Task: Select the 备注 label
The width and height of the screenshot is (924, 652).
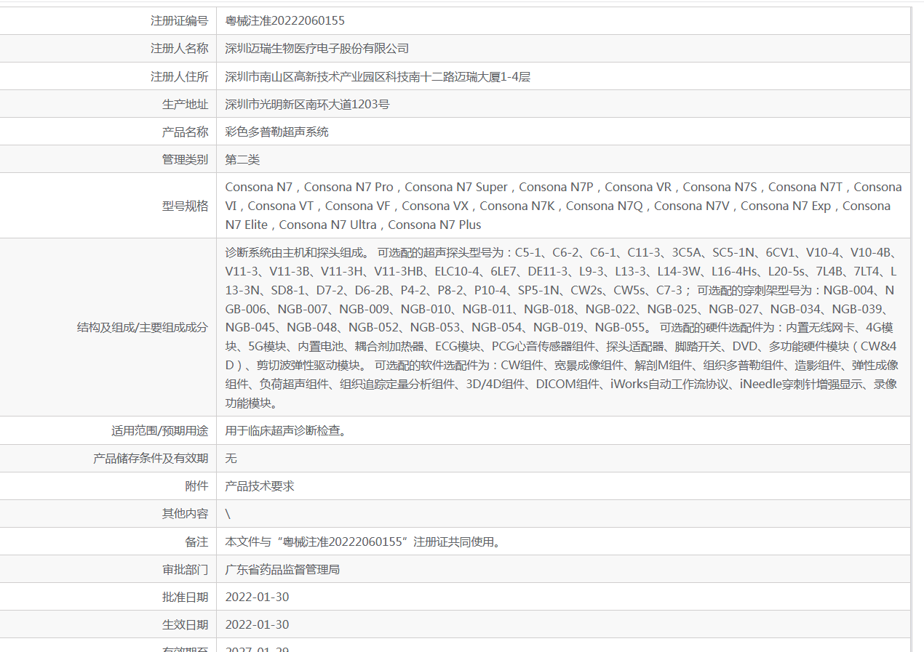Action: click(x=196, y=542)
